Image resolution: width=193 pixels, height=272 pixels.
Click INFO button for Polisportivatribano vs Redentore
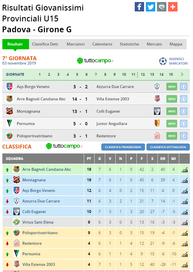click(x=172, y=136)
